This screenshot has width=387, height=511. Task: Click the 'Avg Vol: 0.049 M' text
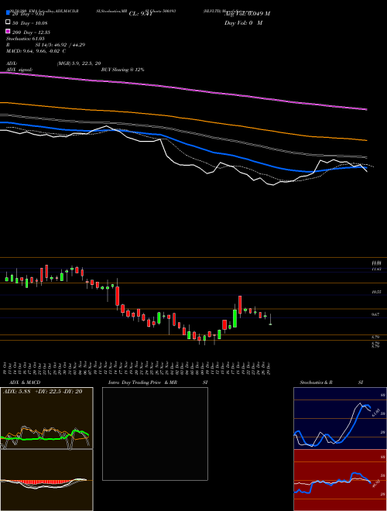(x=247, y=14)
